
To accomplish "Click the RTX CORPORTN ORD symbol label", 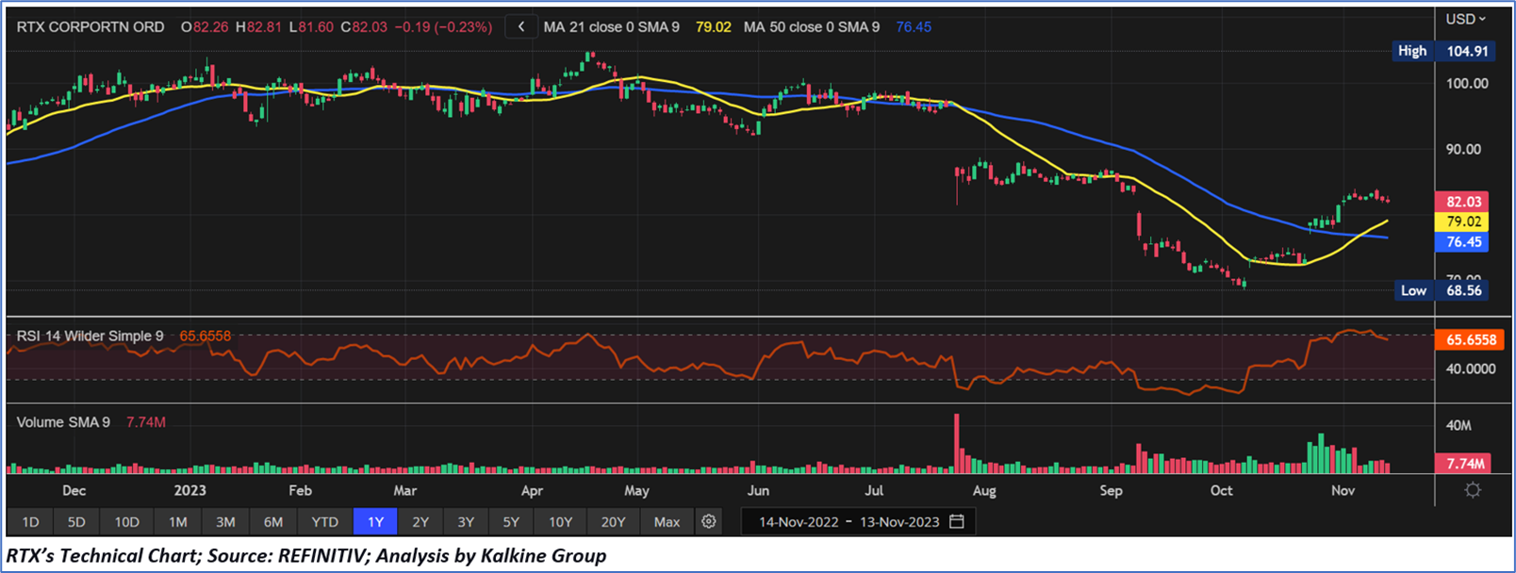I will tap(91, 27).
